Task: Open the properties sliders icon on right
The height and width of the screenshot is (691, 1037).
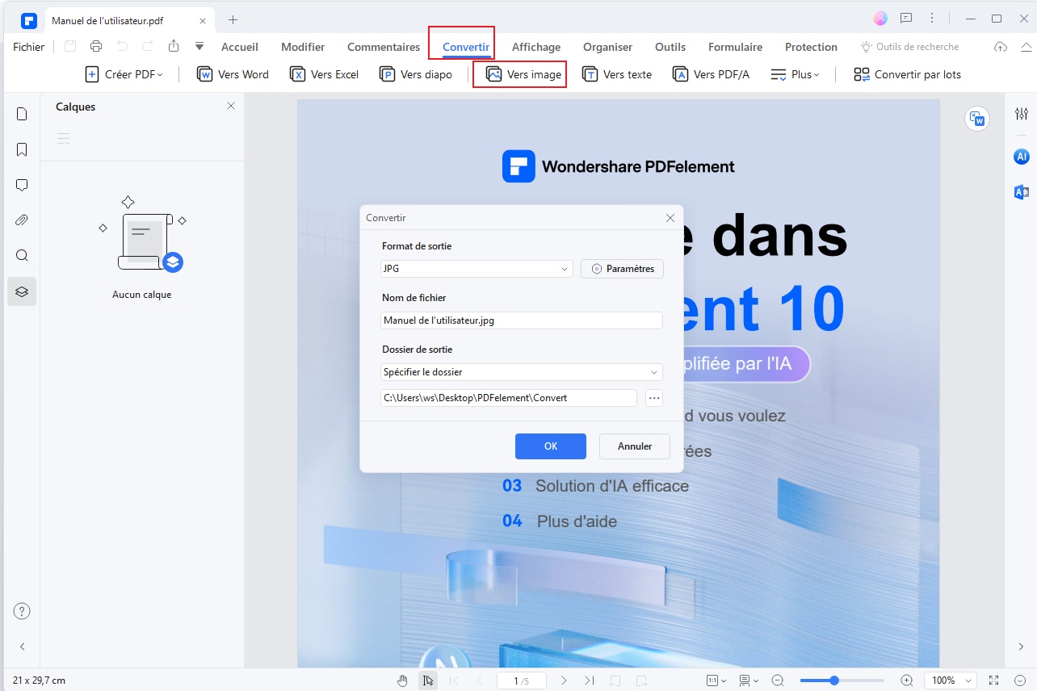Action: pyautogui.click(x=1022, y=114)
